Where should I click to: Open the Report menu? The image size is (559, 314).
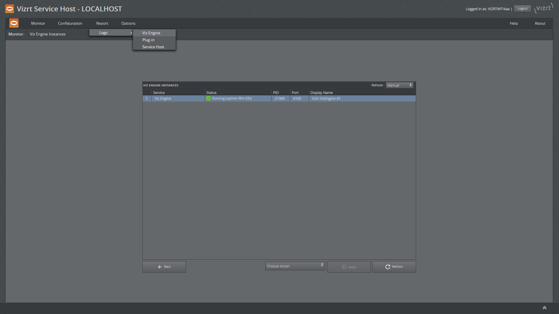102,23
